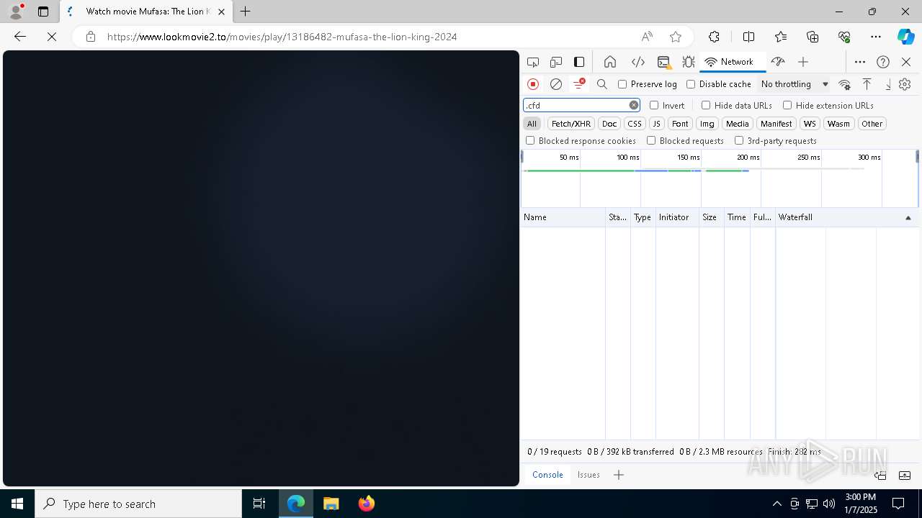This screenshot has height=518, width=922.
Task: Check Blocked response cookies
Action: pos(530,141)
